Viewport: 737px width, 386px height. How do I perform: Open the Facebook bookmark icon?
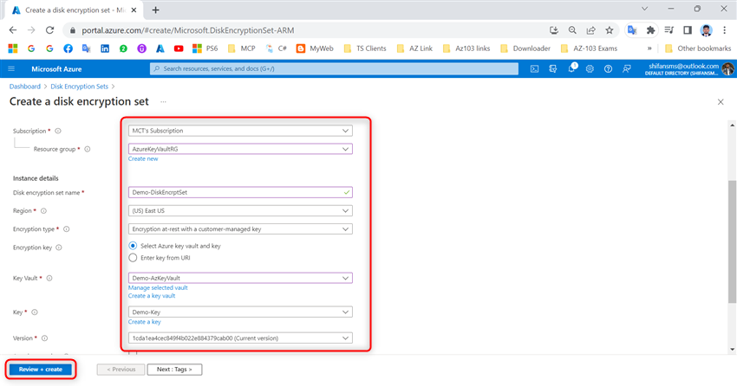coord(68,48)
